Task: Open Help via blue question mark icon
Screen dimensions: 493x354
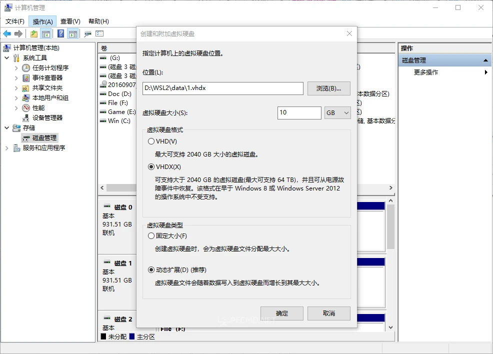Action: (60, 33)
